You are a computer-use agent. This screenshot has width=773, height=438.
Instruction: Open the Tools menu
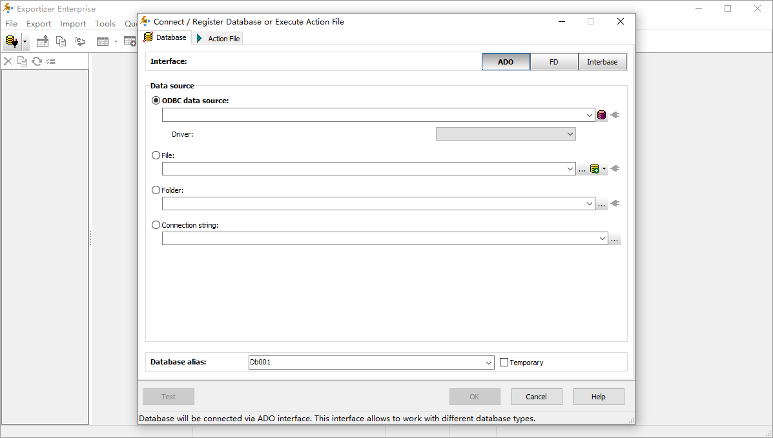tap(105, 24)
